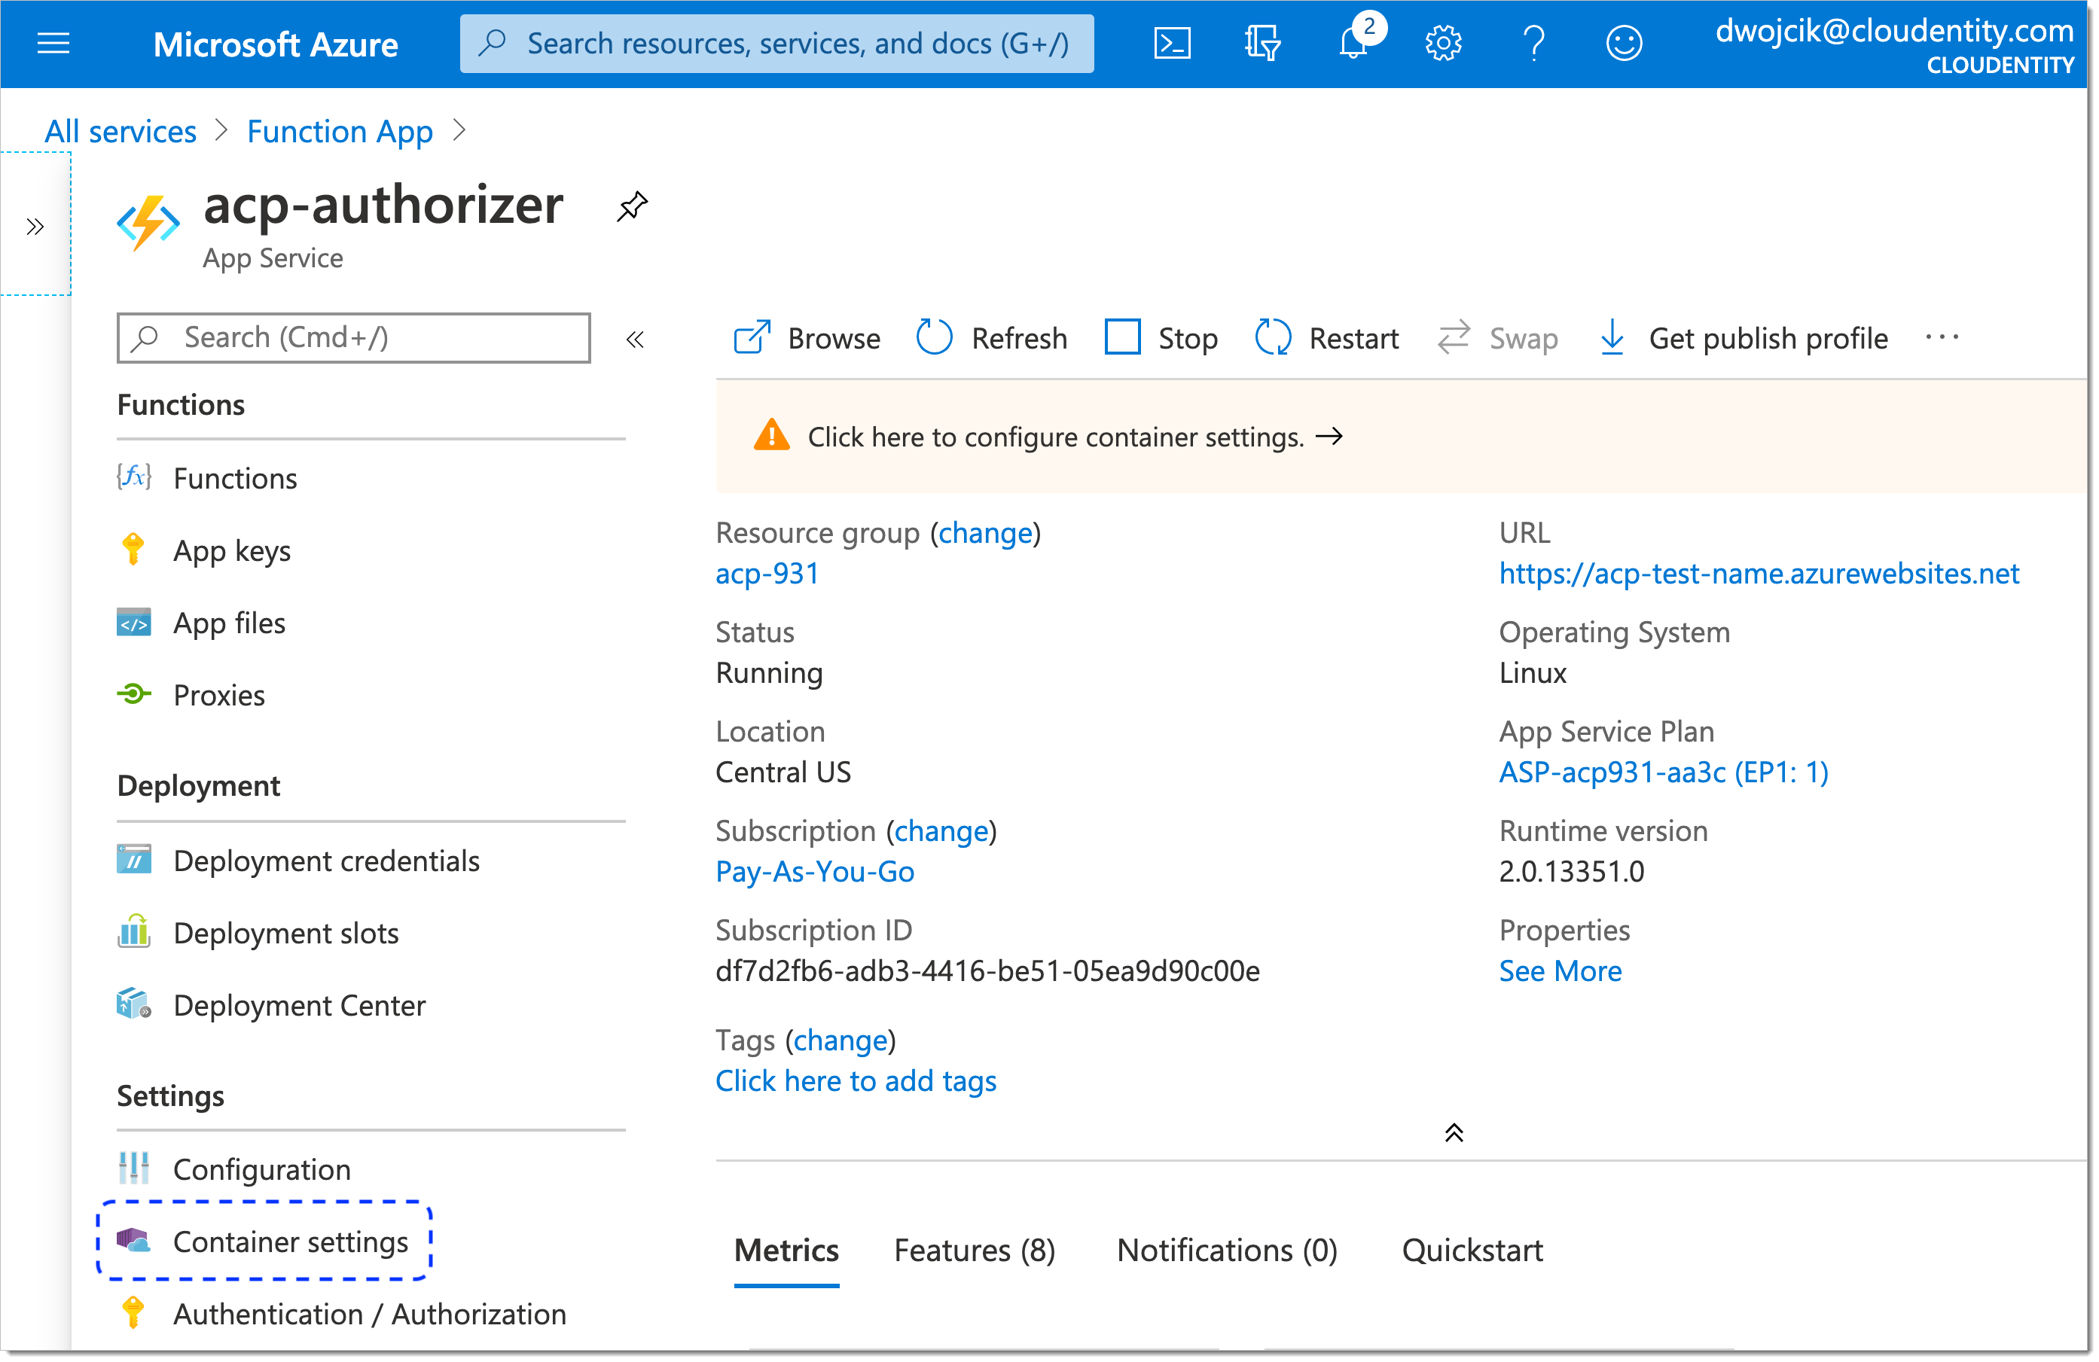Viewport: 2099px width, 1362px height.
Task: Switch to the Notifications (0) tab
Action: (1228, 1251)
